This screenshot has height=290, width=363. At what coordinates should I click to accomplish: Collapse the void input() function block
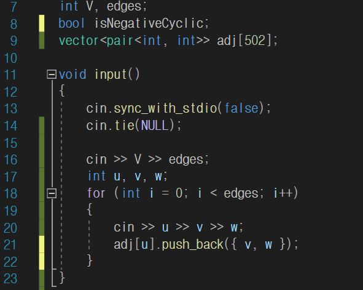point(52,75)
